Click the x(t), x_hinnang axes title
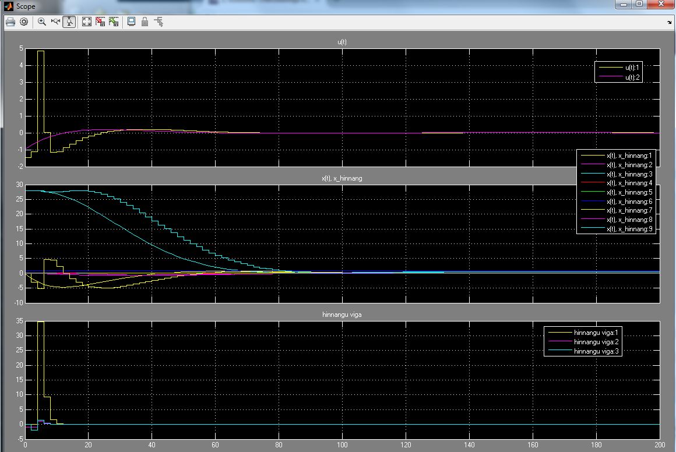The width and height of the screenshot is (676, 452). point(342,178)
